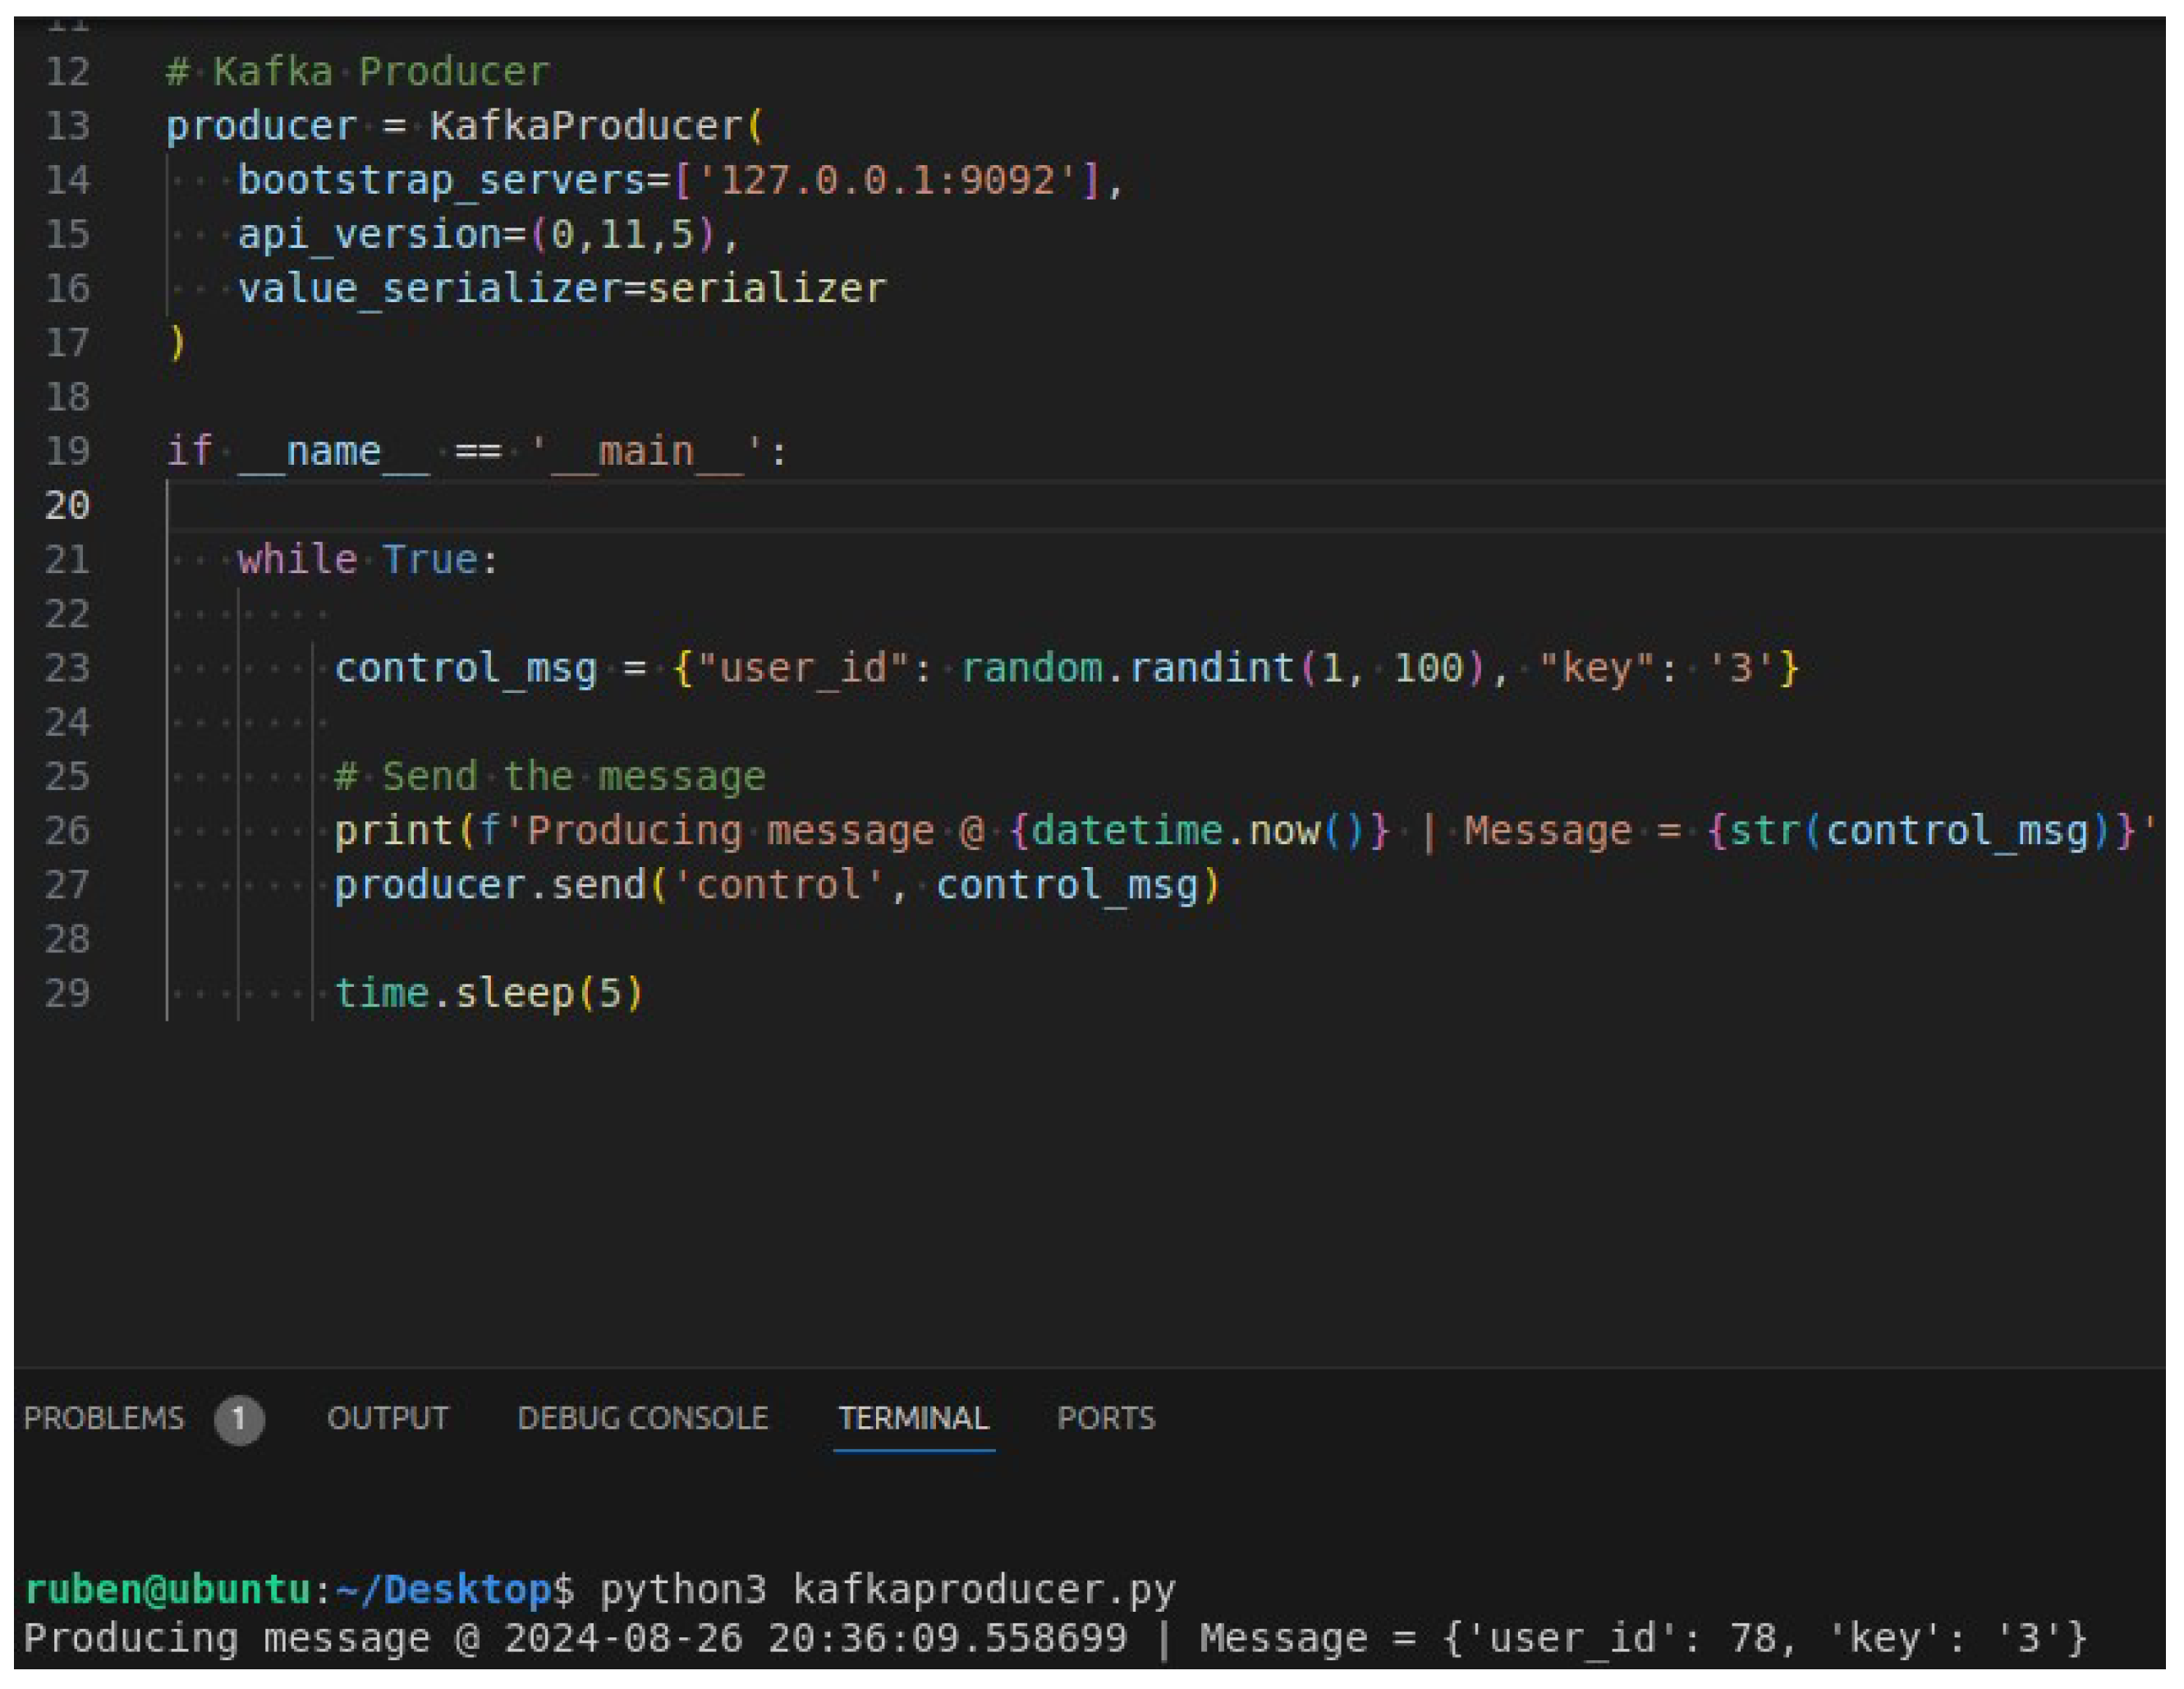Open the PORTS panel tab

[1106, 1417]
